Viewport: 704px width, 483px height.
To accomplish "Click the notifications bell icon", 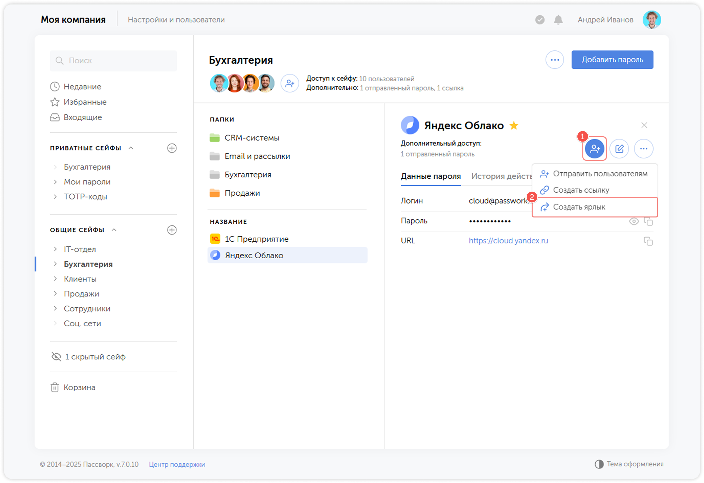I will pyautogui.click(x=558, y=20).
